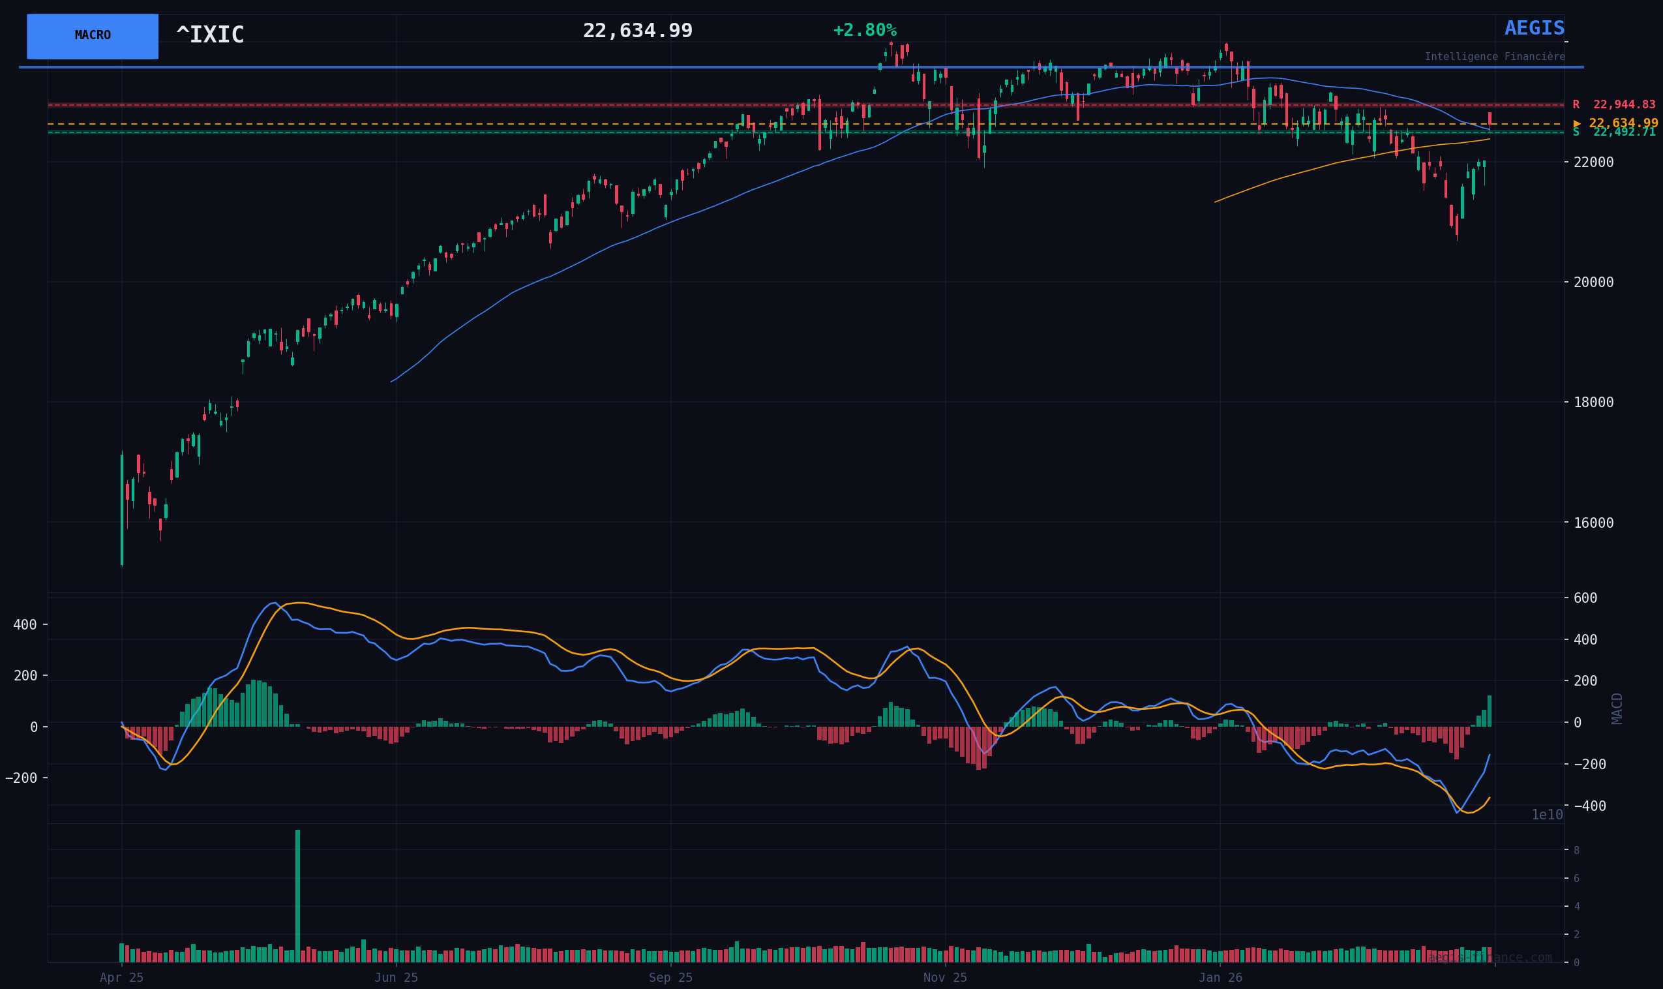
Task: Click the blue MACRO badge
Action: point(93,36)
